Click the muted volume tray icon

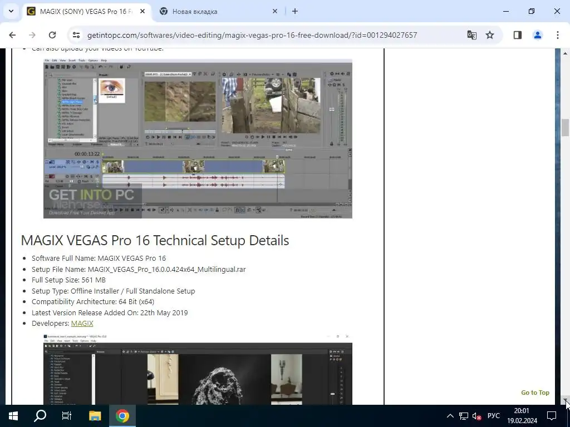tap(476, 416)
